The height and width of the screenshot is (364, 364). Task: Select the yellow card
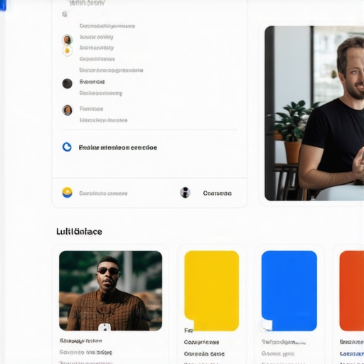click(212, 291)
